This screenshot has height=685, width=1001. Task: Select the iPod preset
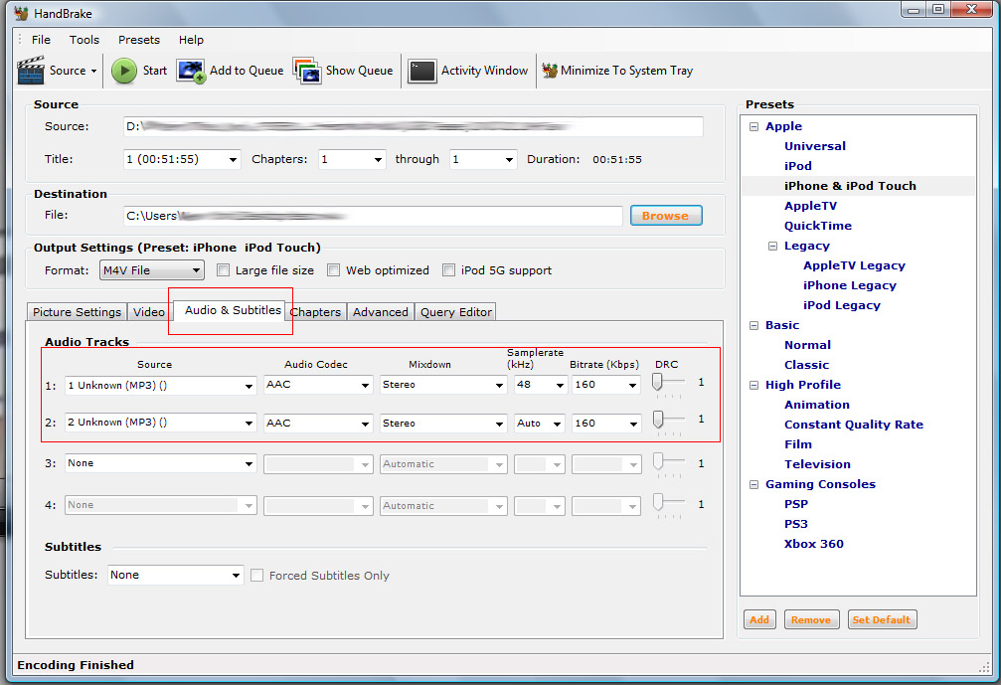pos(798,166)
